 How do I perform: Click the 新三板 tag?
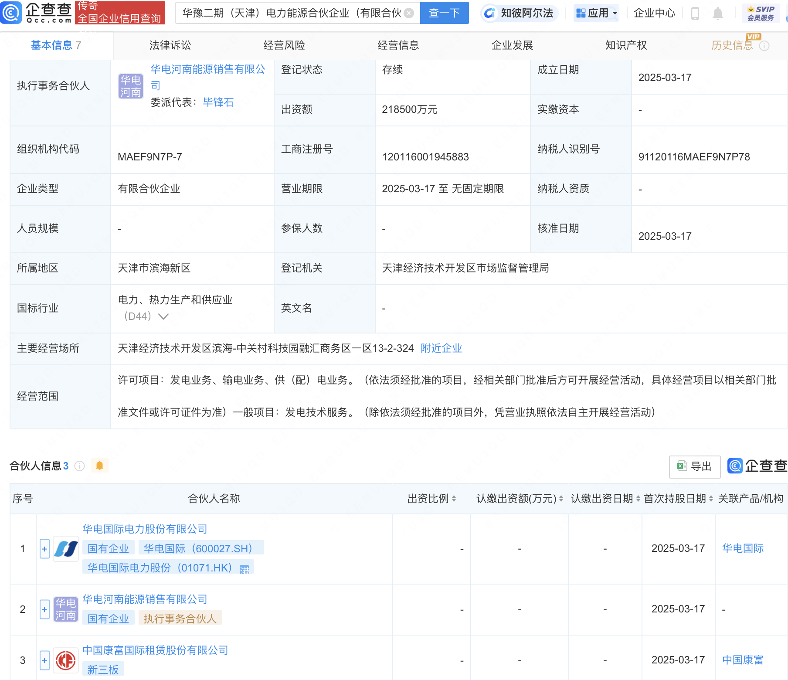(x=103, y=670)
